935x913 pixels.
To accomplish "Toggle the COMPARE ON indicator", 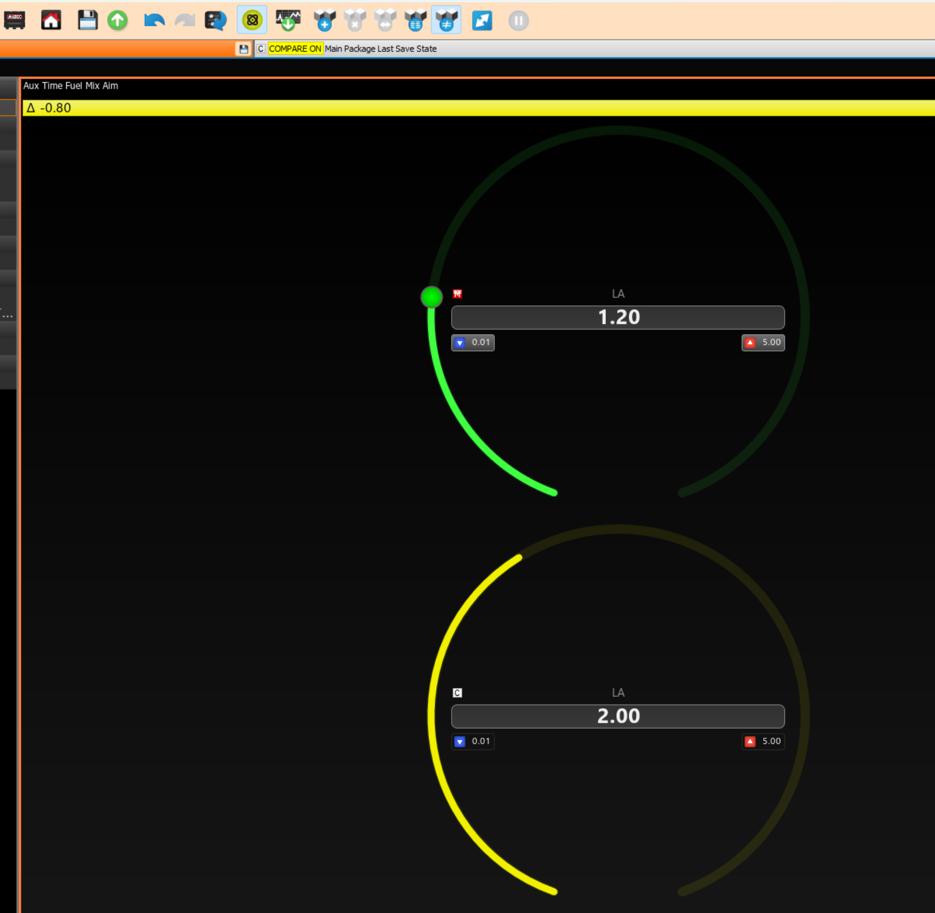I will point(295,49).
